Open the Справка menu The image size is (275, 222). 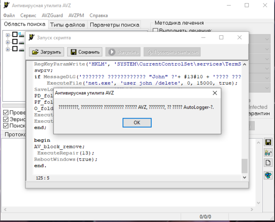coord(99,16)
